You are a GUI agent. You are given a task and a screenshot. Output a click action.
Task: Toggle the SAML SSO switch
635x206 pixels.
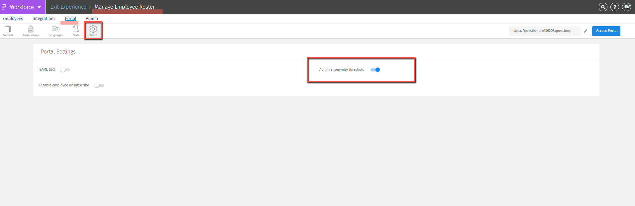click(65, 70)
